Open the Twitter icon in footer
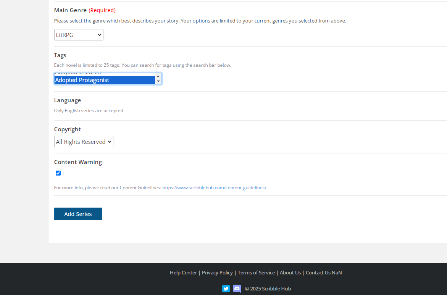Image resolution: width=447 pixels, height=295 pixels. point(226,289)
